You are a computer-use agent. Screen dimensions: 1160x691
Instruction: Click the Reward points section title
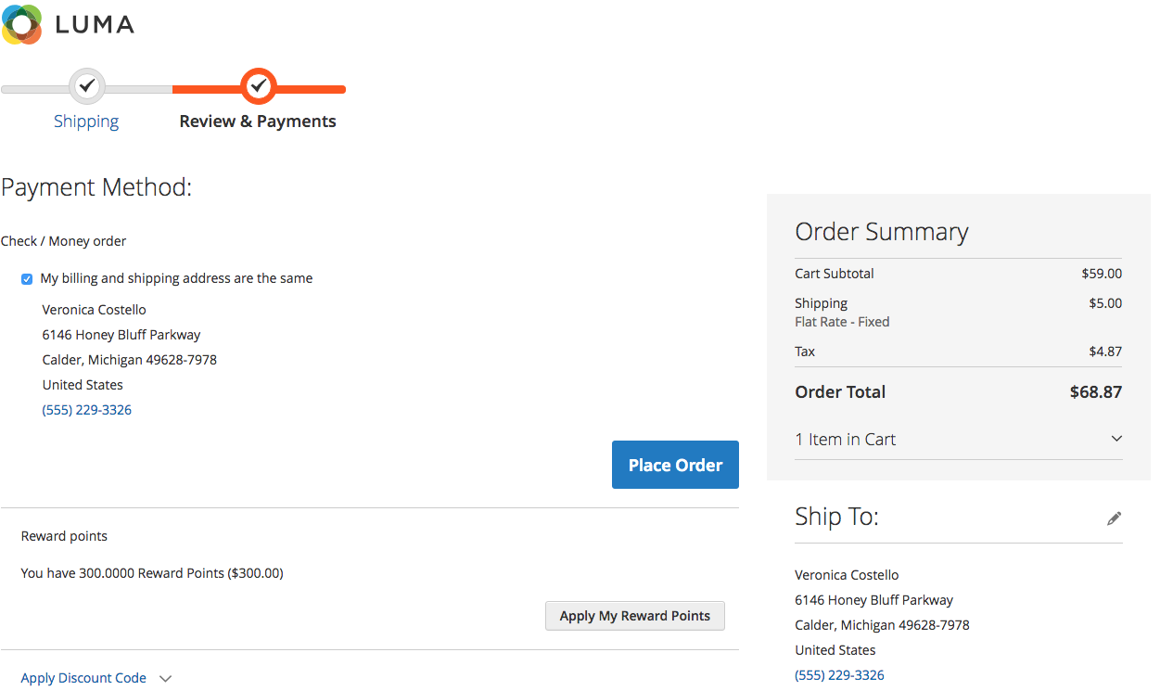click(64, 536)
